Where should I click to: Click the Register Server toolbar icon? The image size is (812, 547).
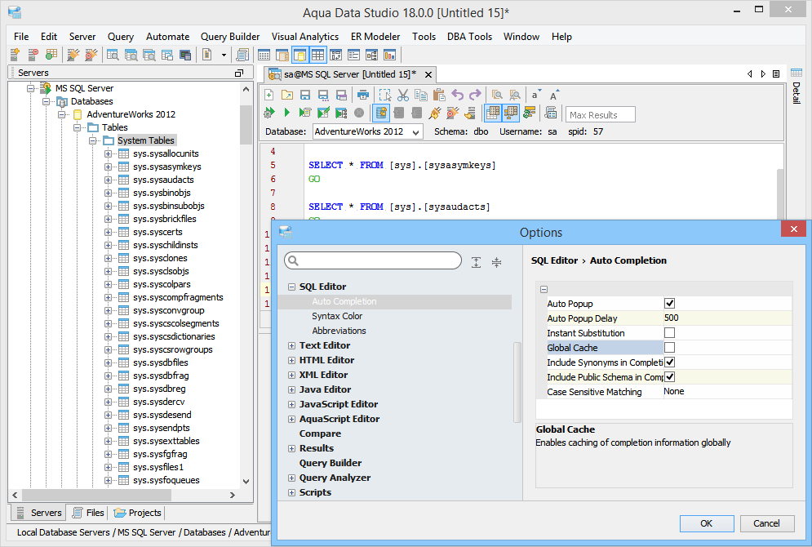click(15, 55)
